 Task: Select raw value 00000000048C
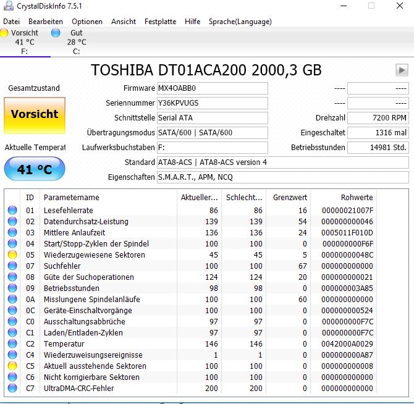347,255
